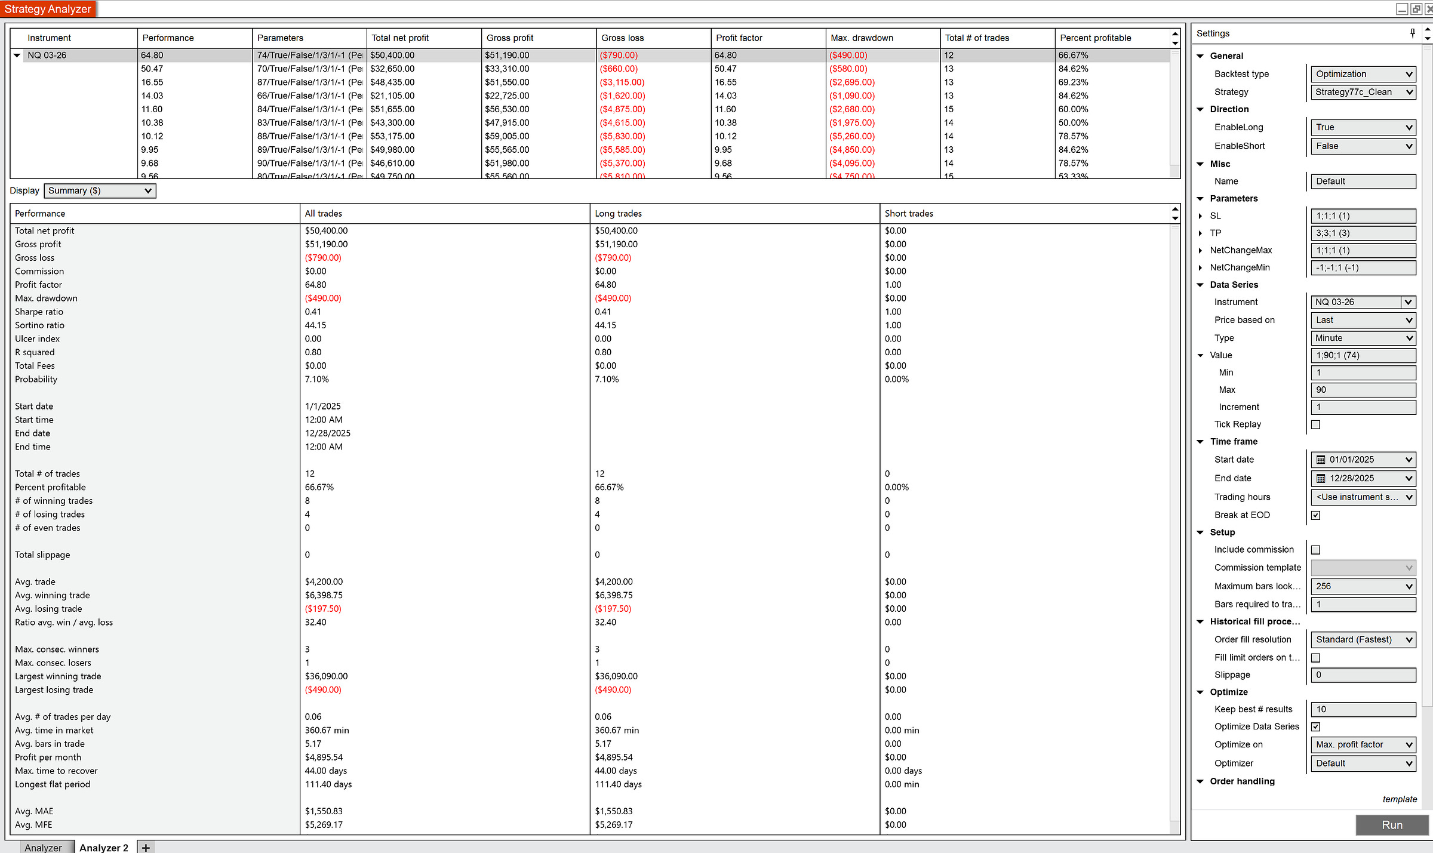Image resolution: width=1433 pixels, height=853 pixels.
Task: Click the plus icon to add analyzer tab
Action: tap(146, 847)
